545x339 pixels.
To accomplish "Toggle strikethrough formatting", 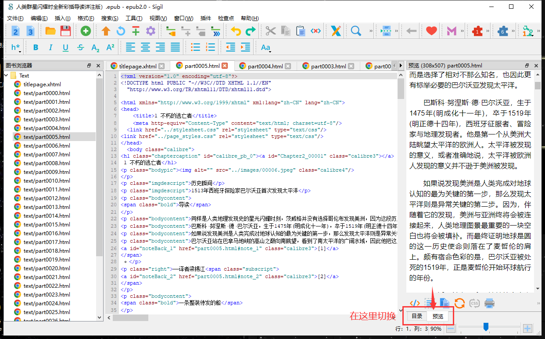I will point(80,47).
